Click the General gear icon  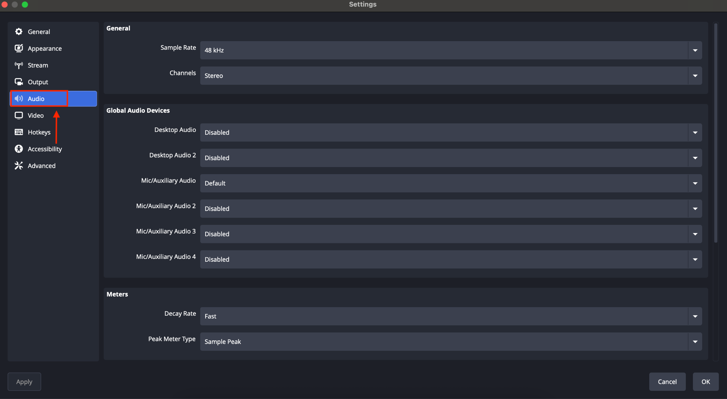(x=19, y=32)
